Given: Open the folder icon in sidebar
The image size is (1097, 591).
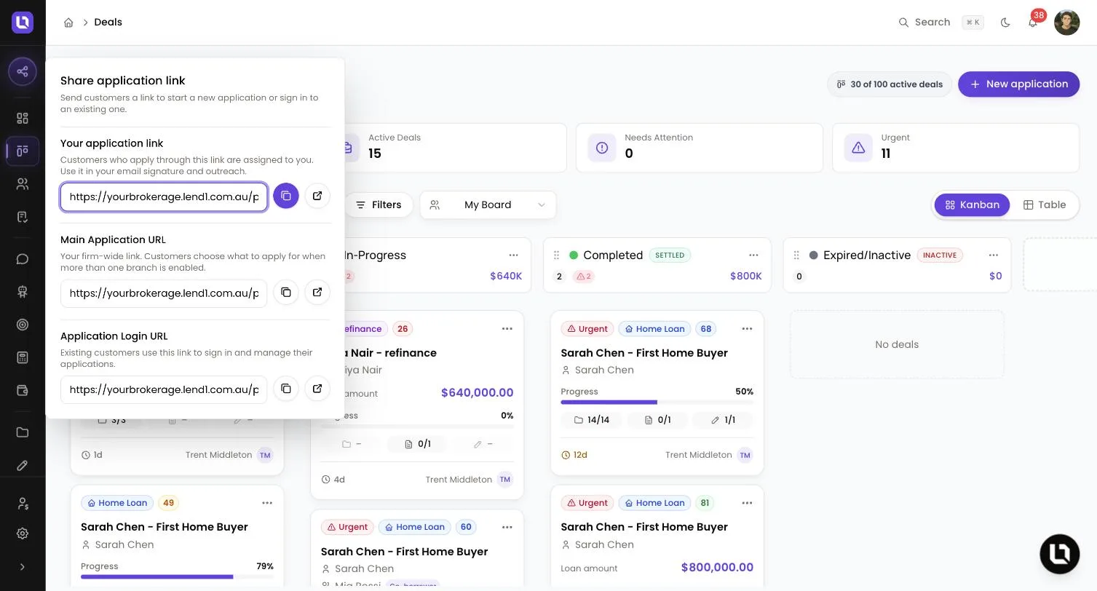Looking at the screenshot, I should pyautogui.click(x=23, y=432).
